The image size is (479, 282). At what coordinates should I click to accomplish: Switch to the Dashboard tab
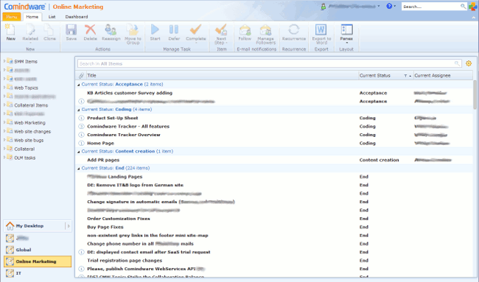[77, 17]
